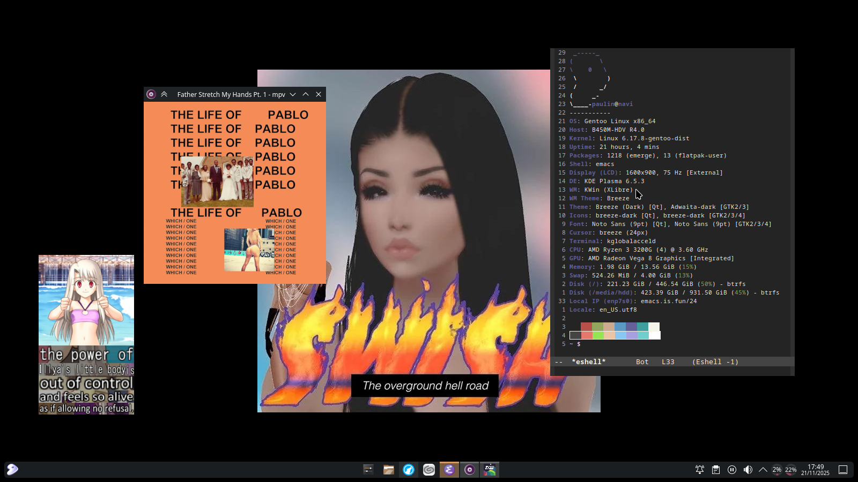The image size is (858, 482).
Task: Click the WM: KWin (XLibre) line
Action: (601, 190)
